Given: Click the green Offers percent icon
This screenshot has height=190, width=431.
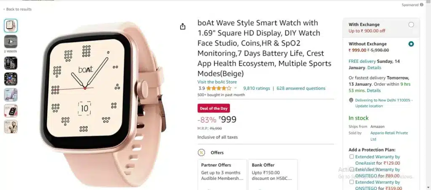Looking at the screenshot, I should [202, 153].
